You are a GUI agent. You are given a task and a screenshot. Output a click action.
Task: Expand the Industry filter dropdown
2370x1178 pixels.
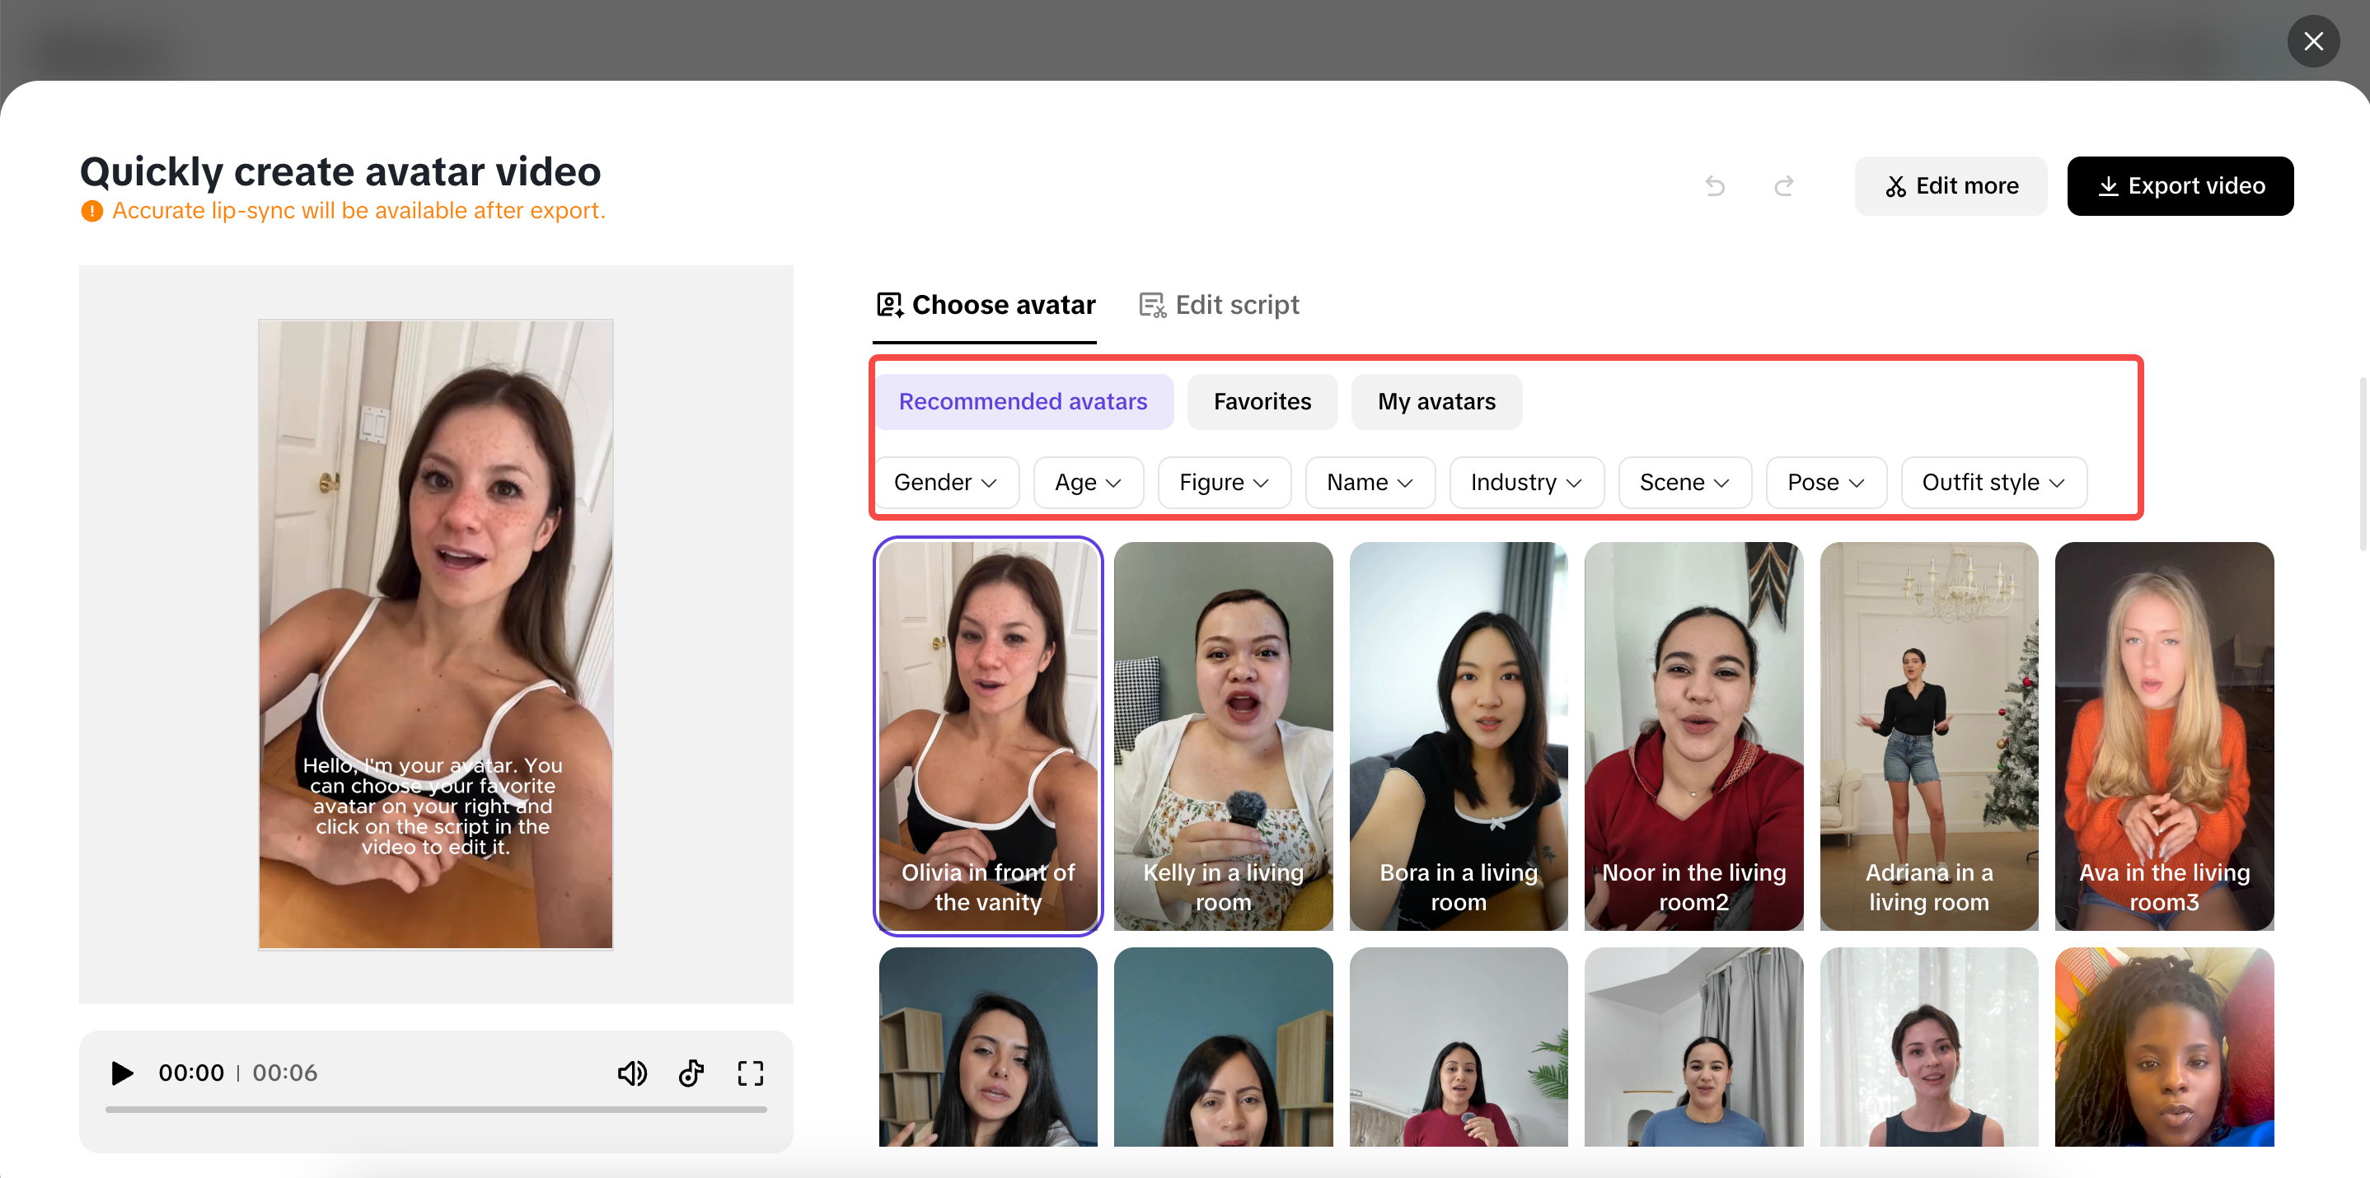(x=1525, y=483)
